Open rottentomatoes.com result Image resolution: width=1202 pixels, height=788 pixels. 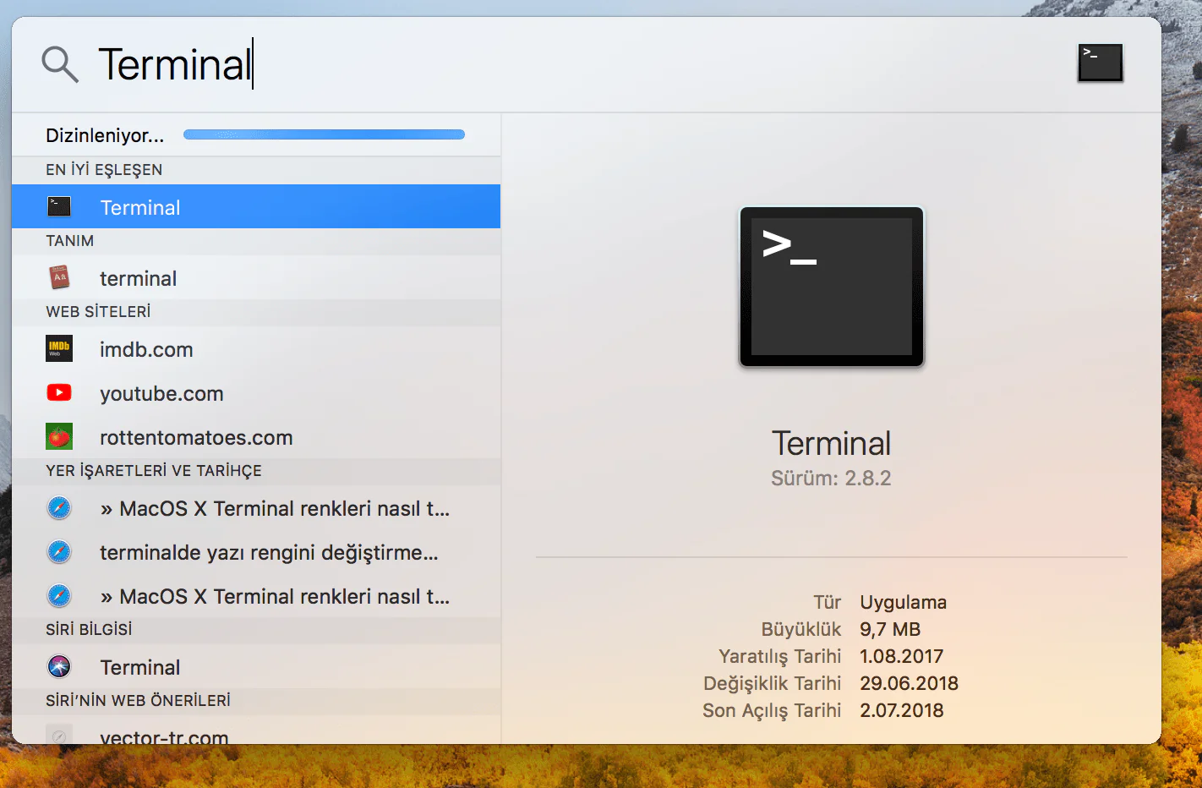(x=196, y=436)
